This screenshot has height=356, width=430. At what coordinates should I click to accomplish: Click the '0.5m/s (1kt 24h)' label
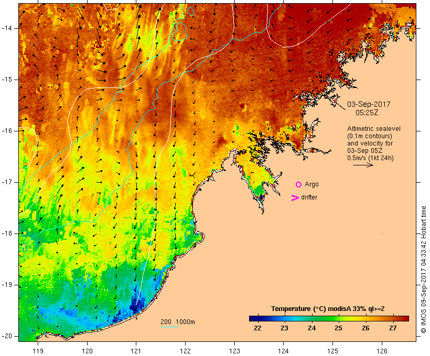[x=370, y=158]
